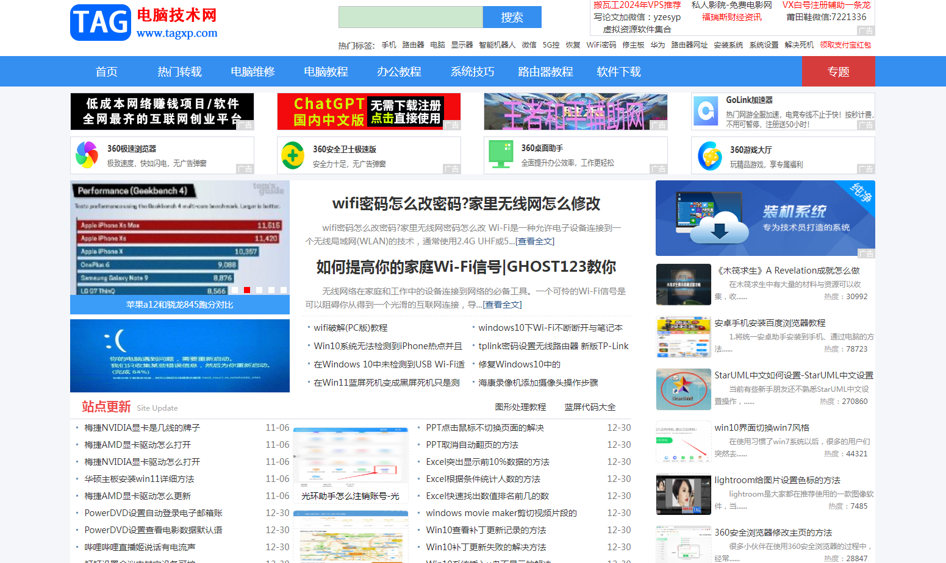Click the VX白号注册辅助一条龙 ad link
The height and width of the screenshot is (563, 946).
tap(826, 5)
